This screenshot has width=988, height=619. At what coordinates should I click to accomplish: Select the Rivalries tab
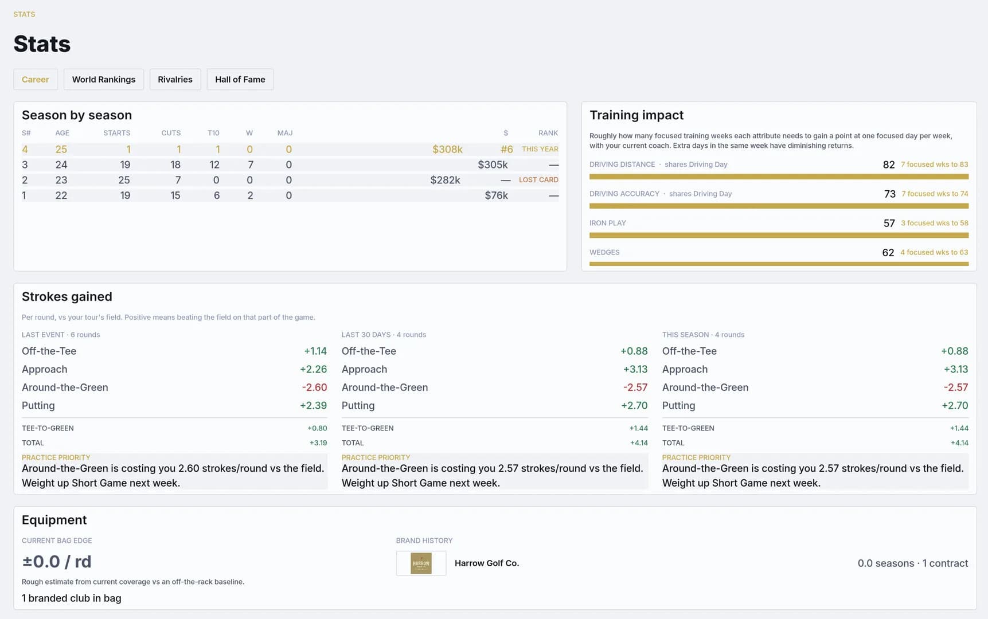(x=175, y=79)
